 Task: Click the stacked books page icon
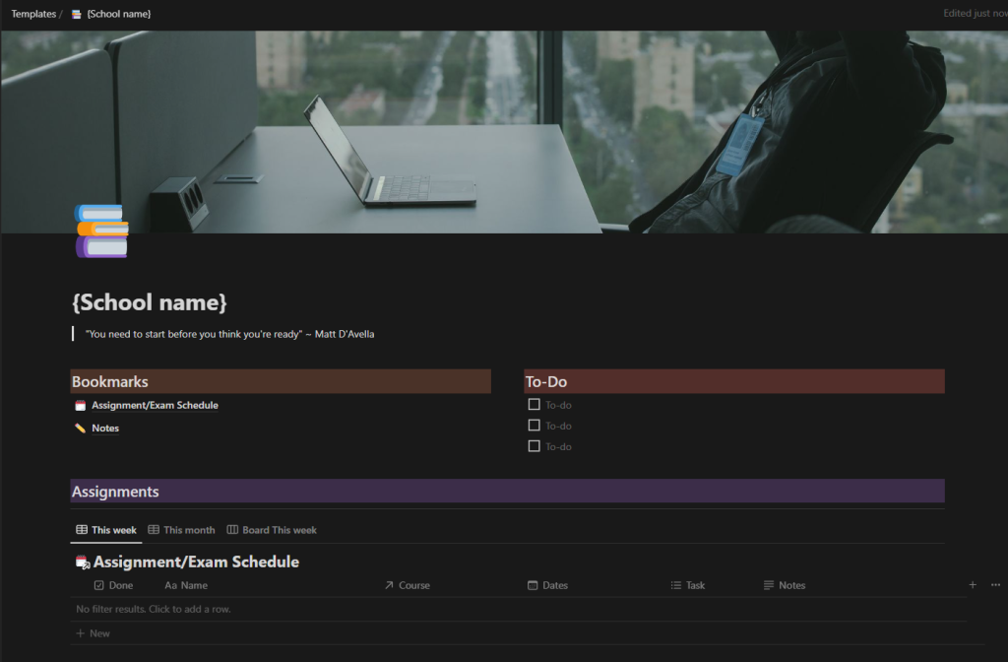coord(101,232)
